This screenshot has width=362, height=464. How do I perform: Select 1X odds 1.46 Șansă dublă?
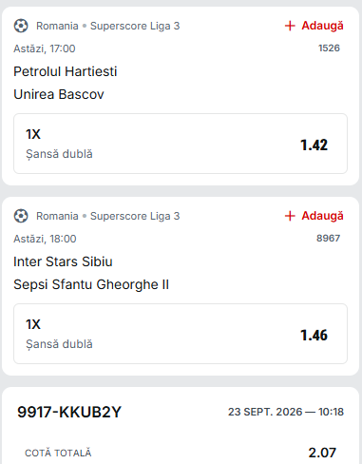pyautogui.click(x=181, y=334)
